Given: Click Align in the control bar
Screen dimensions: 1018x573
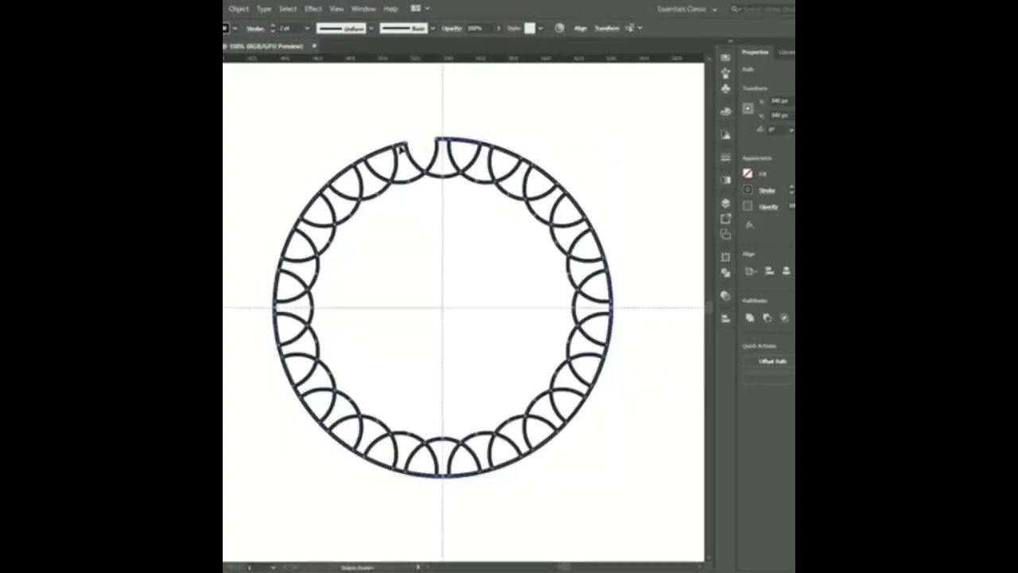Looking at the screenshot, I should pos(581,29).
